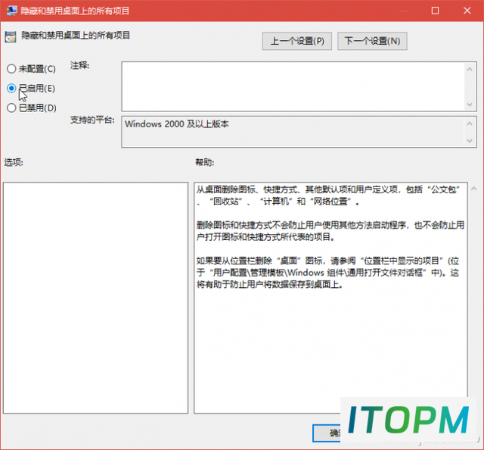Click the comment box scroll up arrow
The height and width of the screenshot is (450, 484).
point(470,69)
